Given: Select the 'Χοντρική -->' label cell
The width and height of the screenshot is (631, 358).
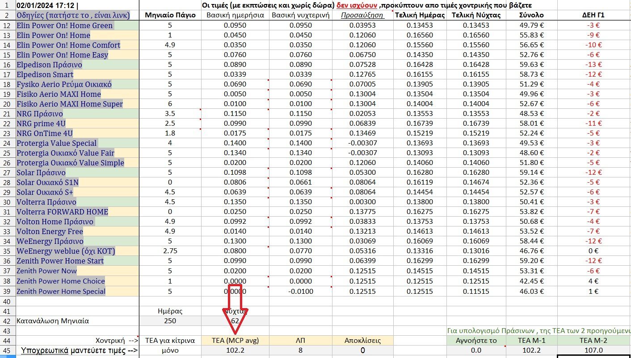Looking at the screenshot, I should (x=77, y=340).
